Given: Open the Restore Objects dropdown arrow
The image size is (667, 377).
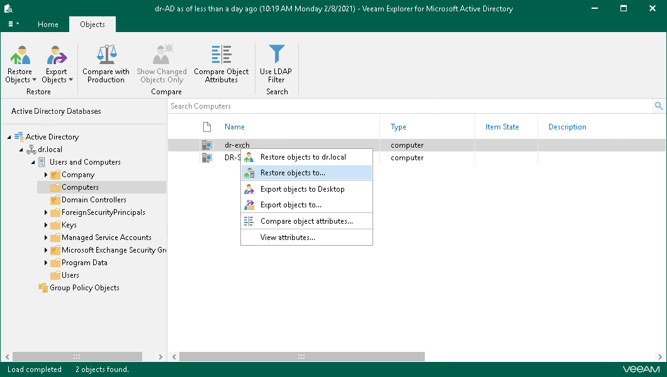Looking at the screenshot, I should click(35, 80).
